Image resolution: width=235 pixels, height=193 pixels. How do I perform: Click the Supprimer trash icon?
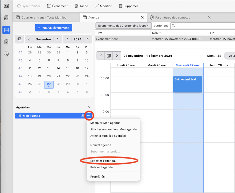point(121,6)
